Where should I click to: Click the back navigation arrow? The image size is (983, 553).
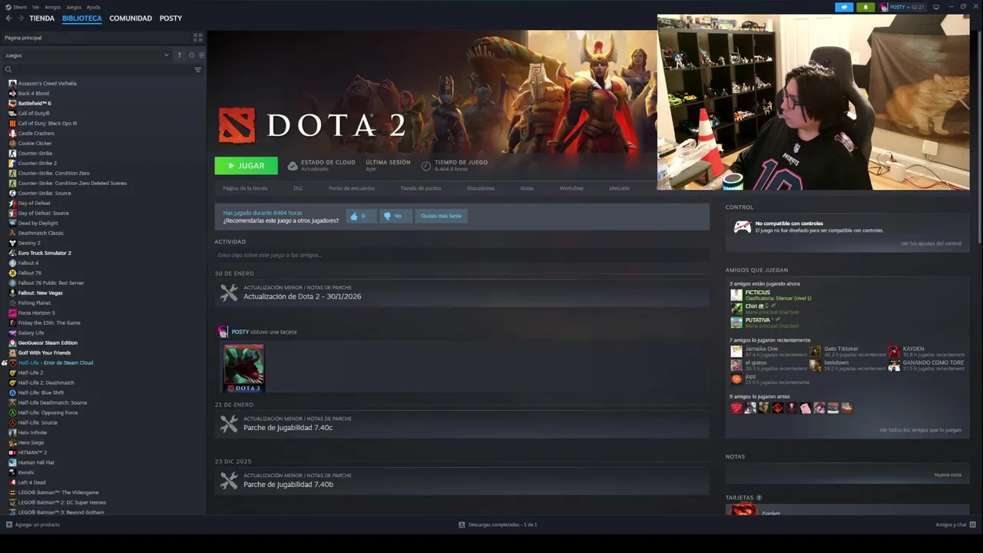tap(8, 18)
